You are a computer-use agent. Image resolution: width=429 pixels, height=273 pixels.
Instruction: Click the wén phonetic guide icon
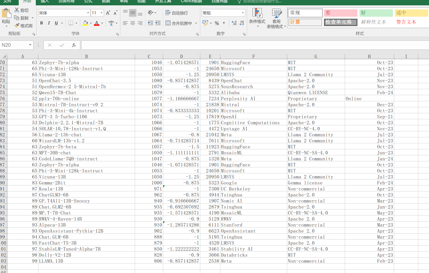(111, 23)
